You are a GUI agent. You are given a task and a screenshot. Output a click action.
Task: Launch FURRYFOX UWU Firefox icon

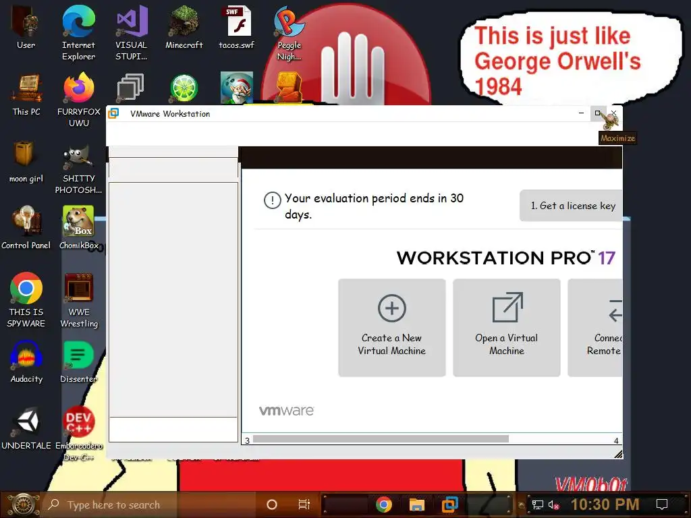click(78, 100)
